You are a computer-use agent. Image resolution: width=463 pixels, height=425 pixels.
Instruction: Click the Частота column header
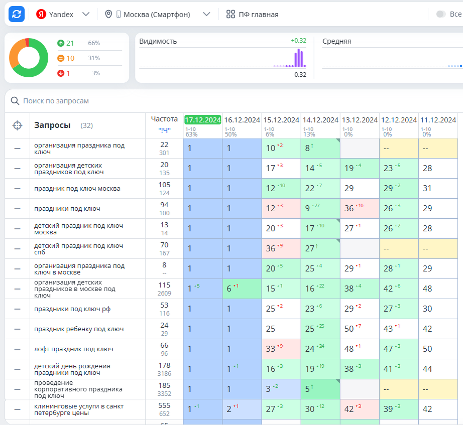[164, 119]
